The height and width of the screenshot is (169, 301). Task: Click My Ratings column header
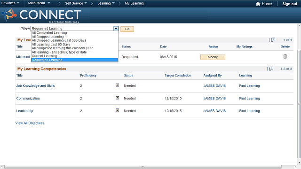(245, 46)
